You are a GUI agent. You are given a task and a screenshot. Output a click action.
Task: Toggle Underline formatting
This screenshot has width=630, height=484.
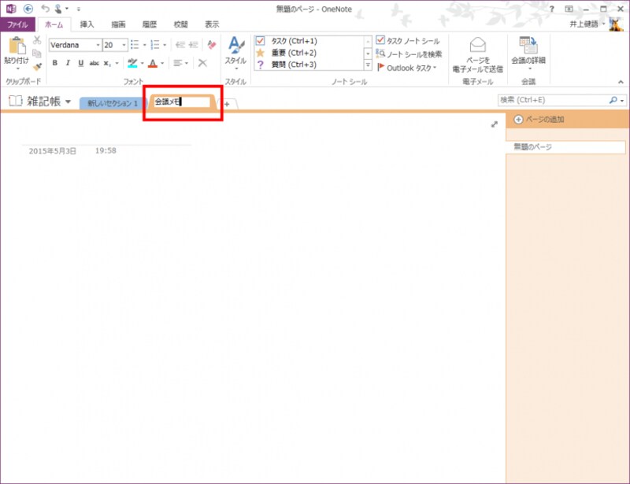[x=81, y=63]
